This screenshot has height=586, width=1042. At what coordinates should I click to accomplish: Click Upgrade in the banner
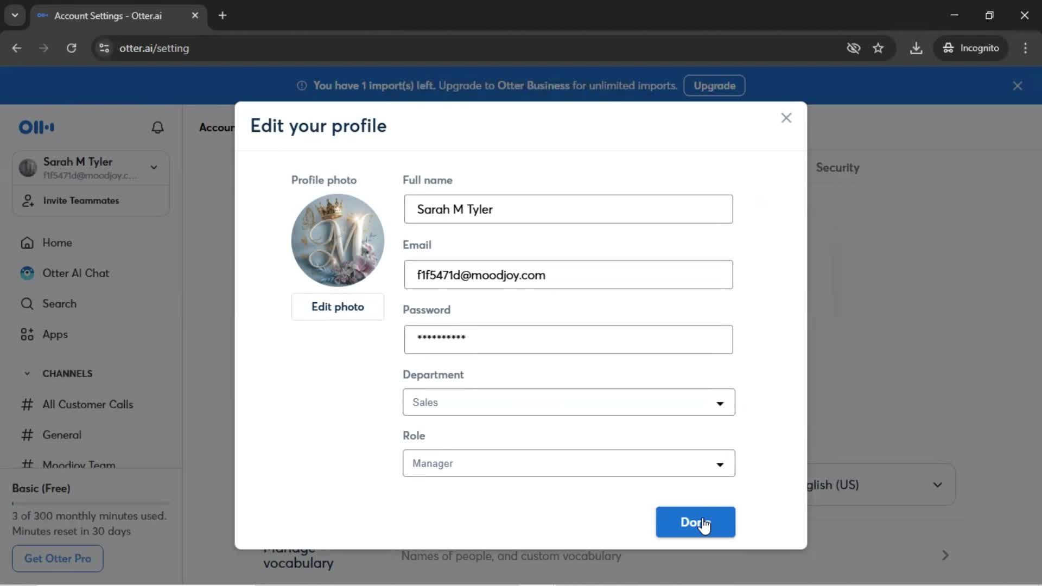point(714,86)
